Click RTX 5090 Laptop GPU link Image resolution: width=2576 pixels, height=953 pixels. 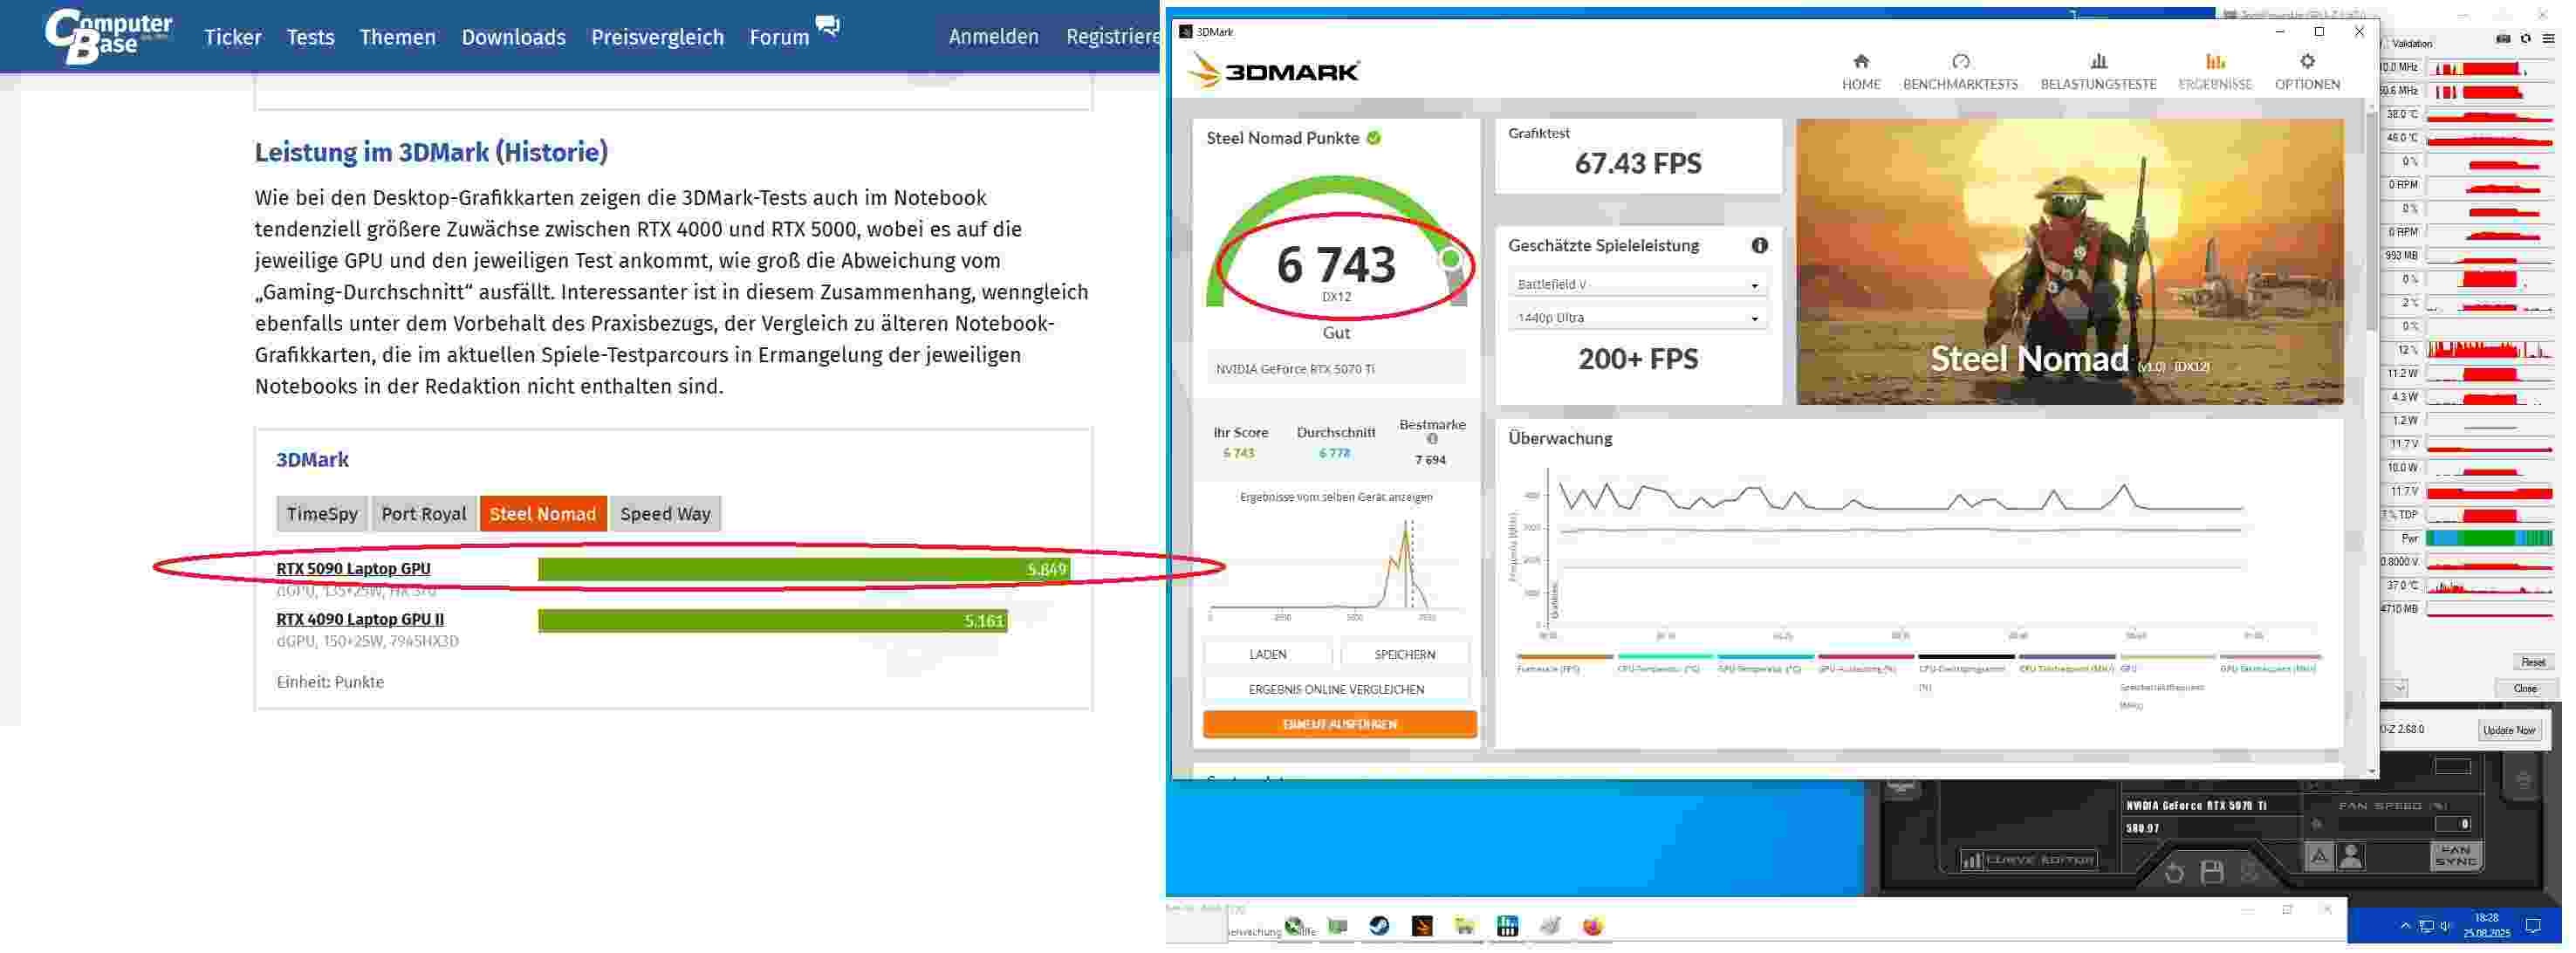[353, 568]
